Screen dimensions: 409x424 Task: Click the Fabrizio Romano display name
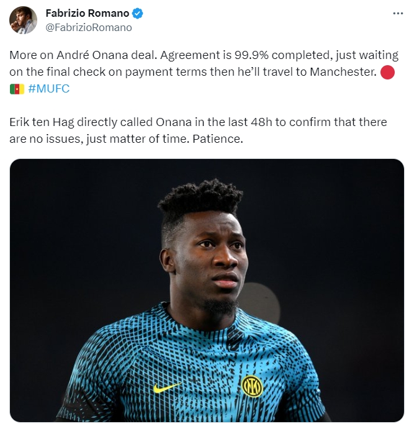pos(88,13)
